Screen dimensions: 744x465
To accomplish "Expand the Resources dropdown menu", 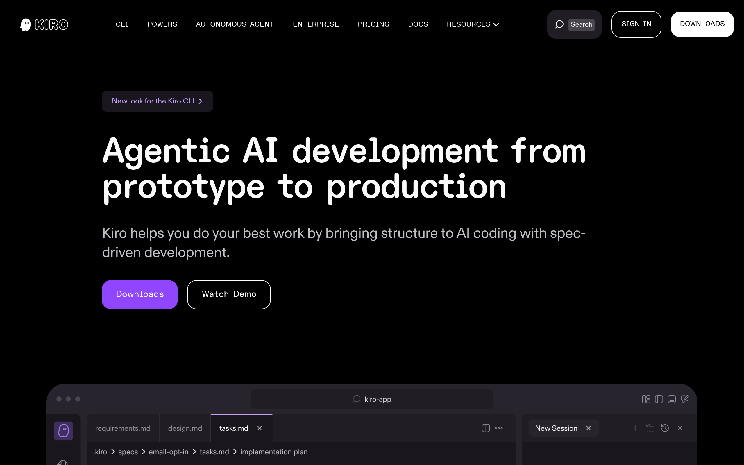I will tap(473, 24).
